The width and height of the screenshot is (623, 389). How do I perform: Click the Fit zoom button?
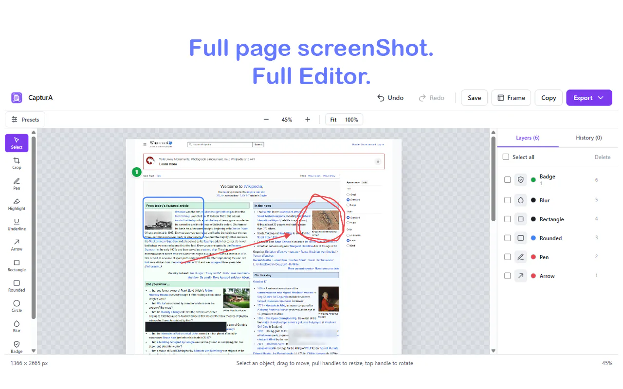(333, 120)
